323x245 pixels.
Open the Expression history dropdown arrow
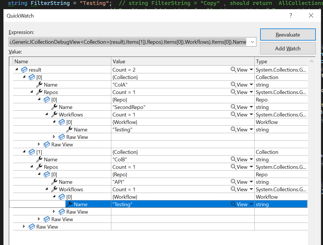252,42
